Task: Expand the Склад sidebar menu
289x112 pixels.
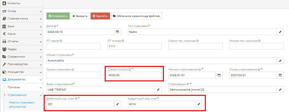Action: (21, 11)
